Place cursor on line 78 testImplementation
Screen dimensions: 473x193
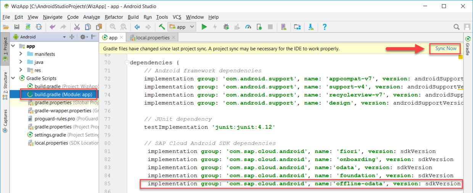209,127
